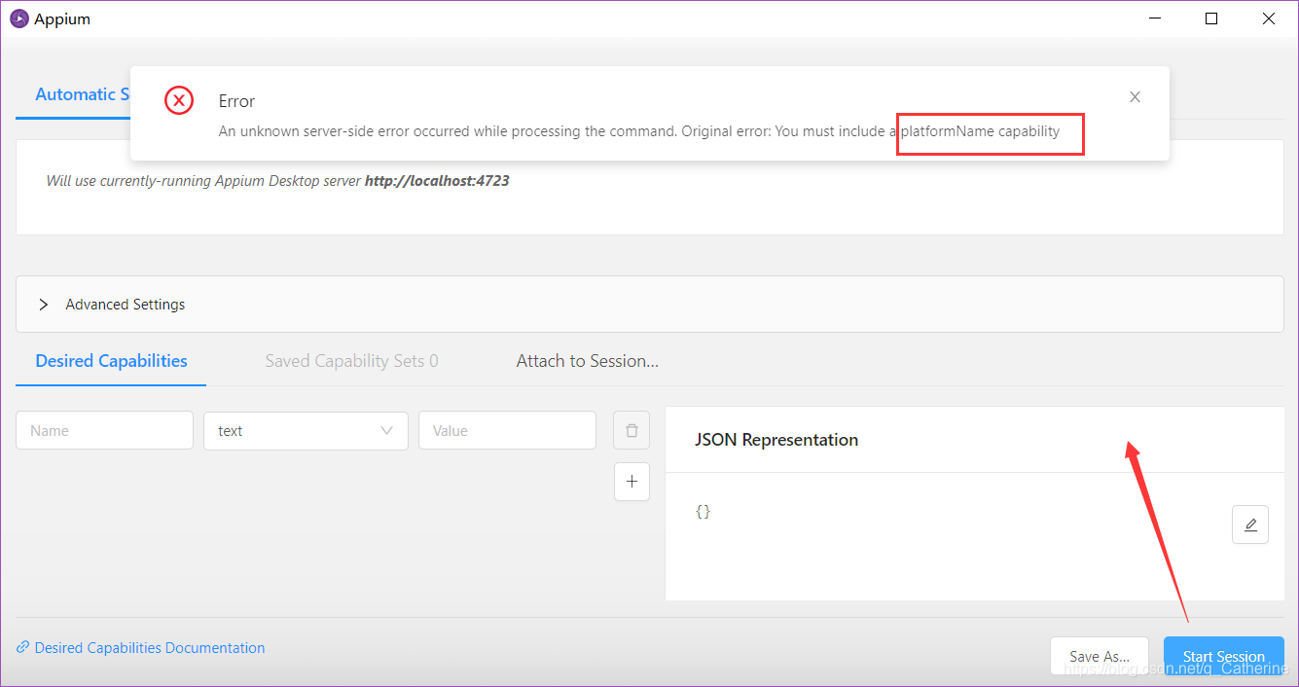Click the Advanced Settings label
Image resolution: width=1299 pixels, height=687 pixels.
[x=126, y=305]
